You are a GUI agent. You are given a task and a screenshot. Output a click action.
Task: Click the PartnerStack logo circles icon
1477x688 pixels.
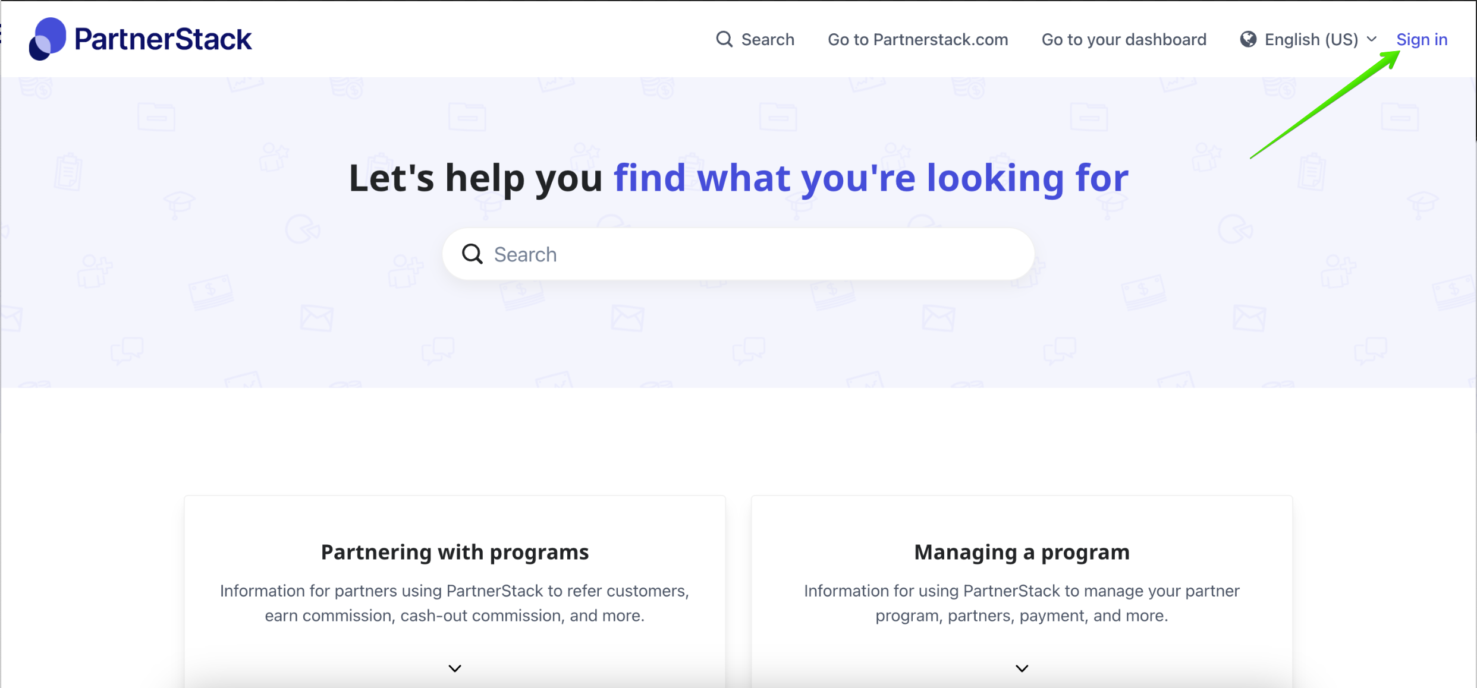tap(48, 37)
